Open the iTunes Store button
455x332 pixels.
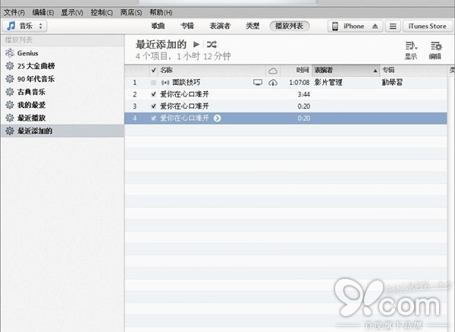(427, 26)
